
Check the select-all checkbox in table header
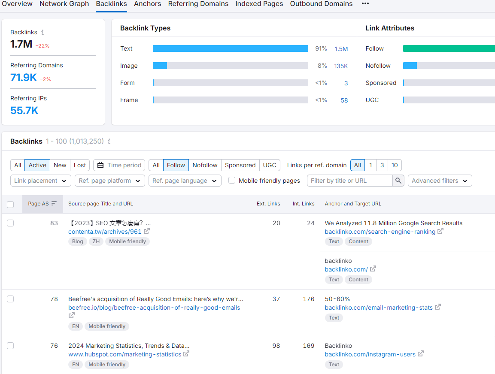(10, 204)
